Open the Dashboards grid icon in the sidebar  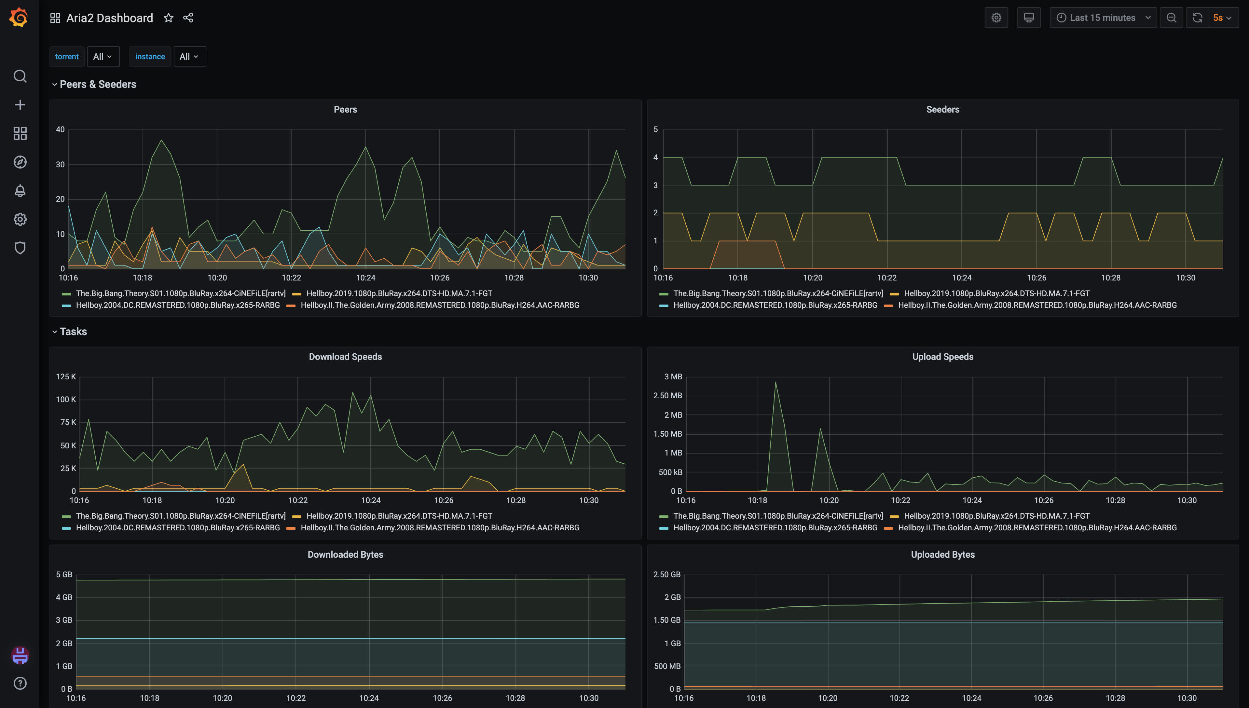point(20,133)
